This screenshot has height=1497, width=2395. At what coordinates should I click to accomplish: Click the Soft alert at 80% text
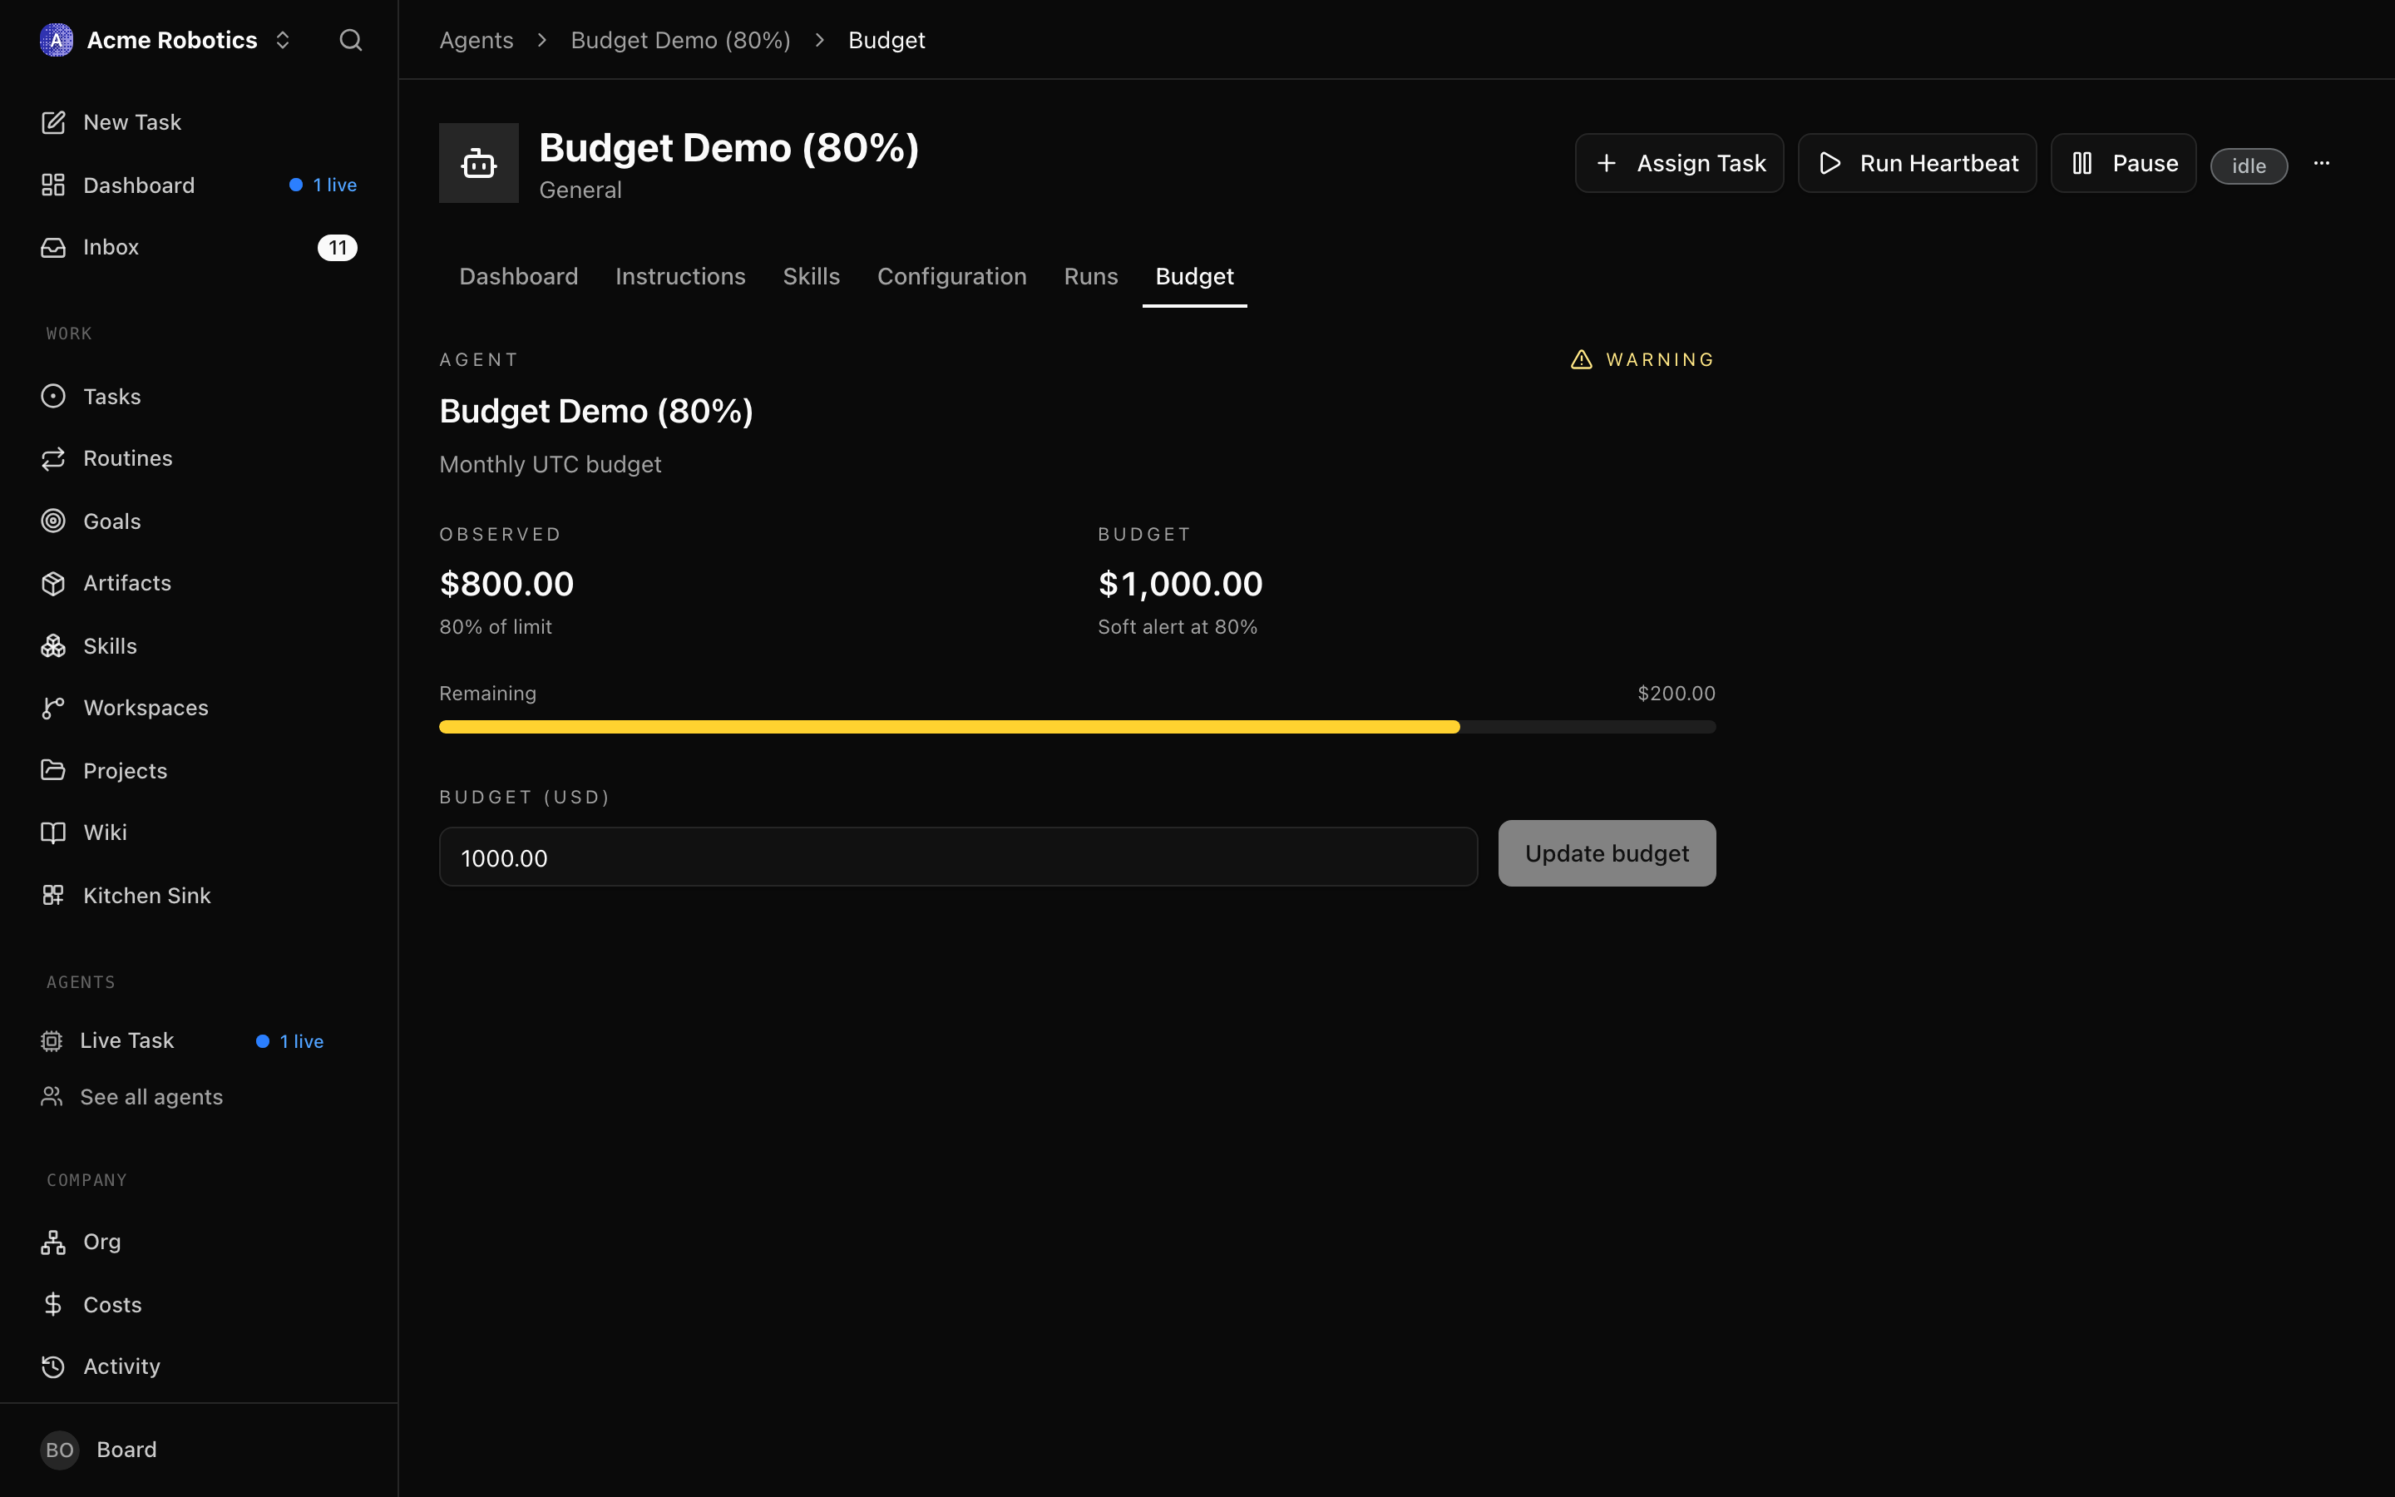tap(1178, 627)
